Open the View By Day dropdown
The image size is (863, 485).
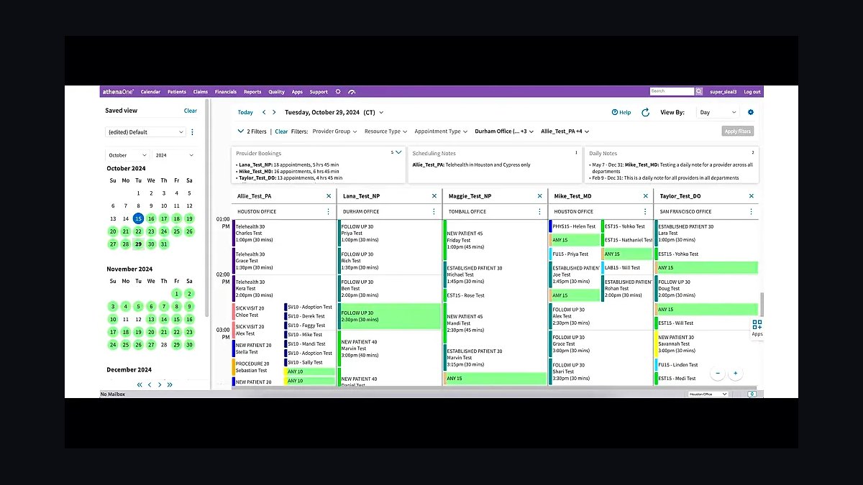coord(718,112)
